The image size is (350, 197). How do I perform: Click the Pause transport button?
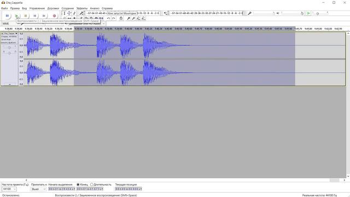(x=7, y=16)
